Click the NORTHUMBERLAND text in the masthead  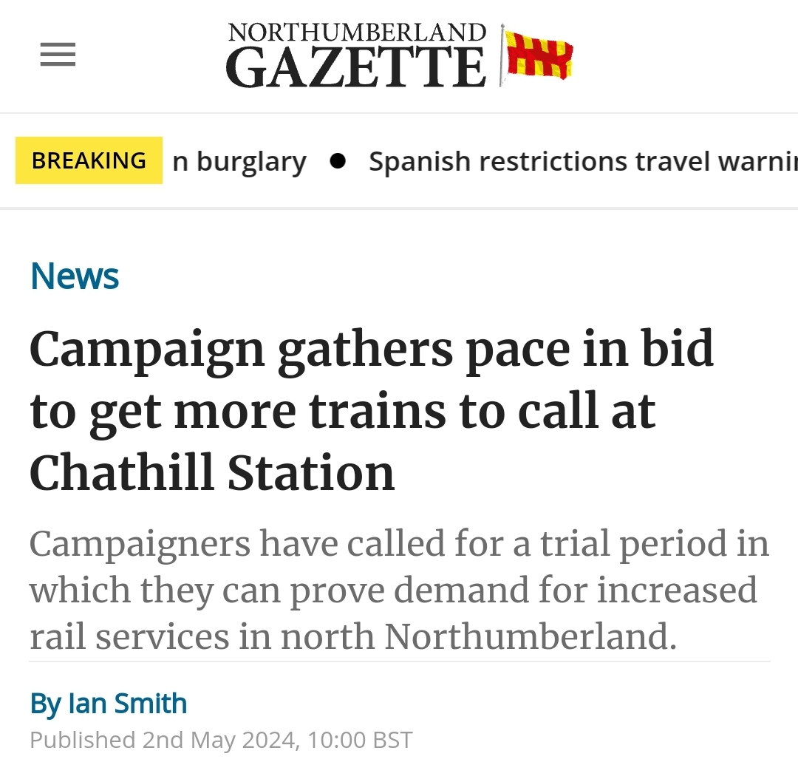(357, 32)
